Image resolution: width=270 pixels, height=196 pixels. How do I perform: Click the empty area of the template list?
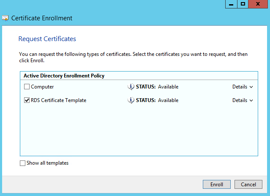(x=139, y=131)
